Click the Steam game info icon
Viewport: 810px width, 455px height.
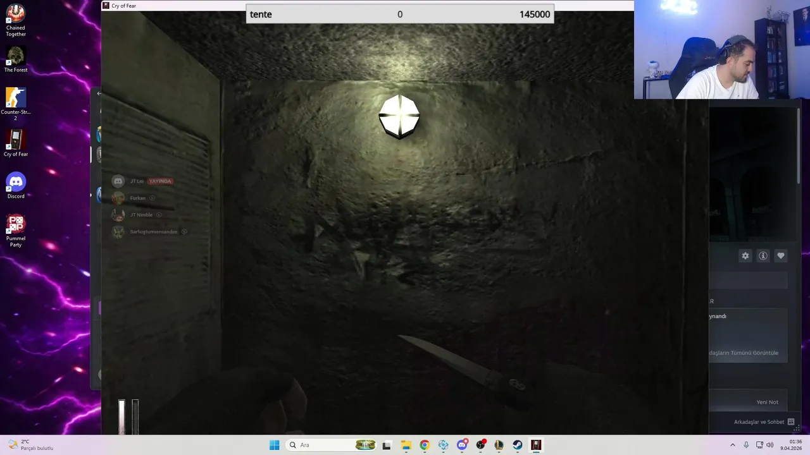point(763,256)
